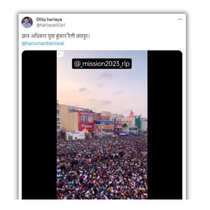Open the tweet's three-dot more options menu
This screenshot has height=210, width=210.
[x=180, y=19]
